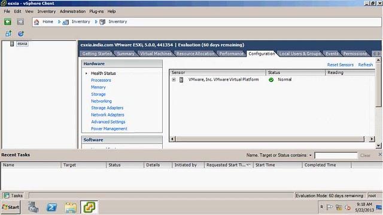Click the Refresh link
The height and width of the screenshot is (215, 383).
(x=366, y=65)
